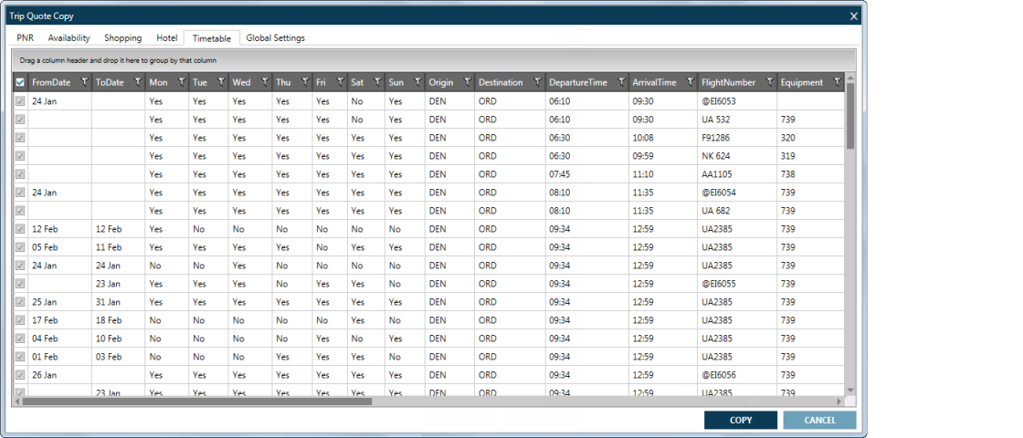The width and height of the screenshot is (1023, 438).
Task: Click the right arrow of the horizontal scrollbar
Action: coord(839,401)
